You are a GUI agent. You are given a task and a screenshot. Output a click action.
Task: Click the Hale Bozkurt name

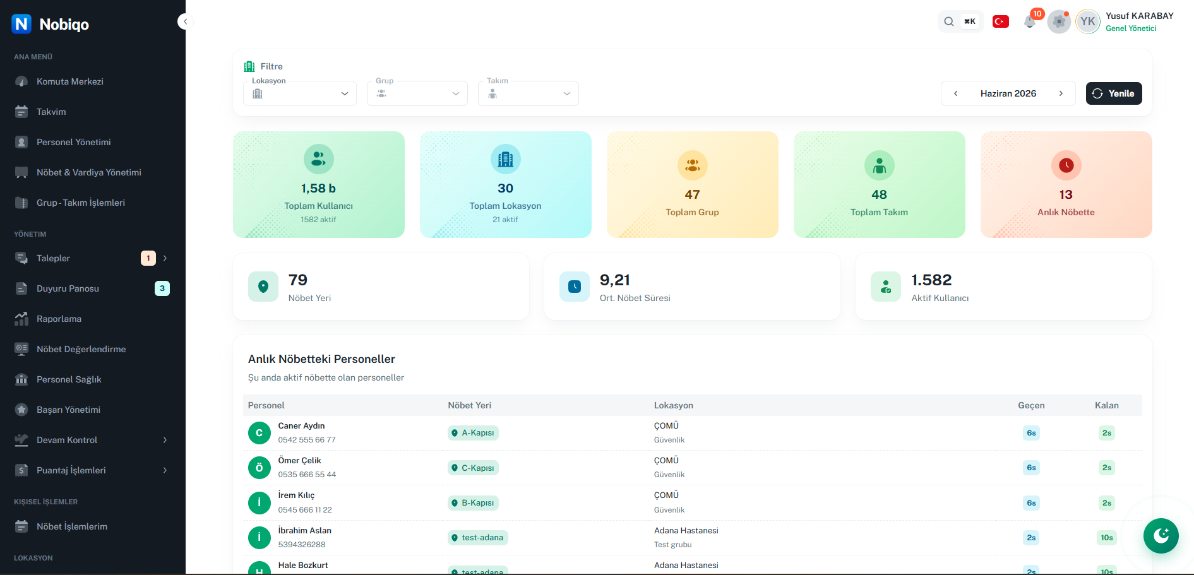click(303, 566)
